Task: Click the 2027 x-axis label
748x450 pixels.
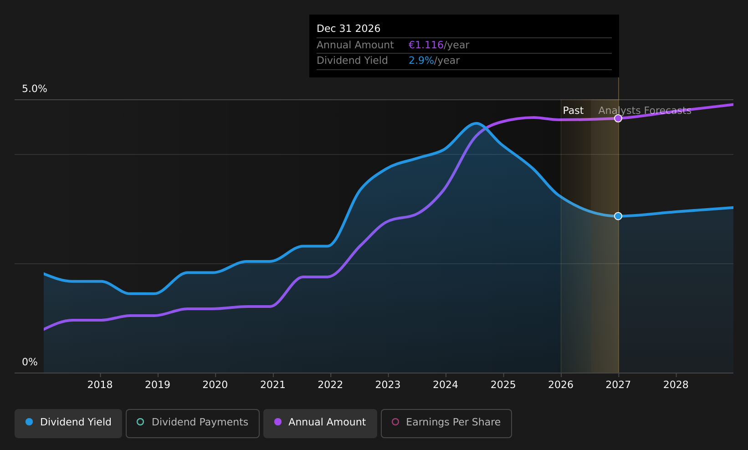Action: pyautogui.click(x=618, y=385)
